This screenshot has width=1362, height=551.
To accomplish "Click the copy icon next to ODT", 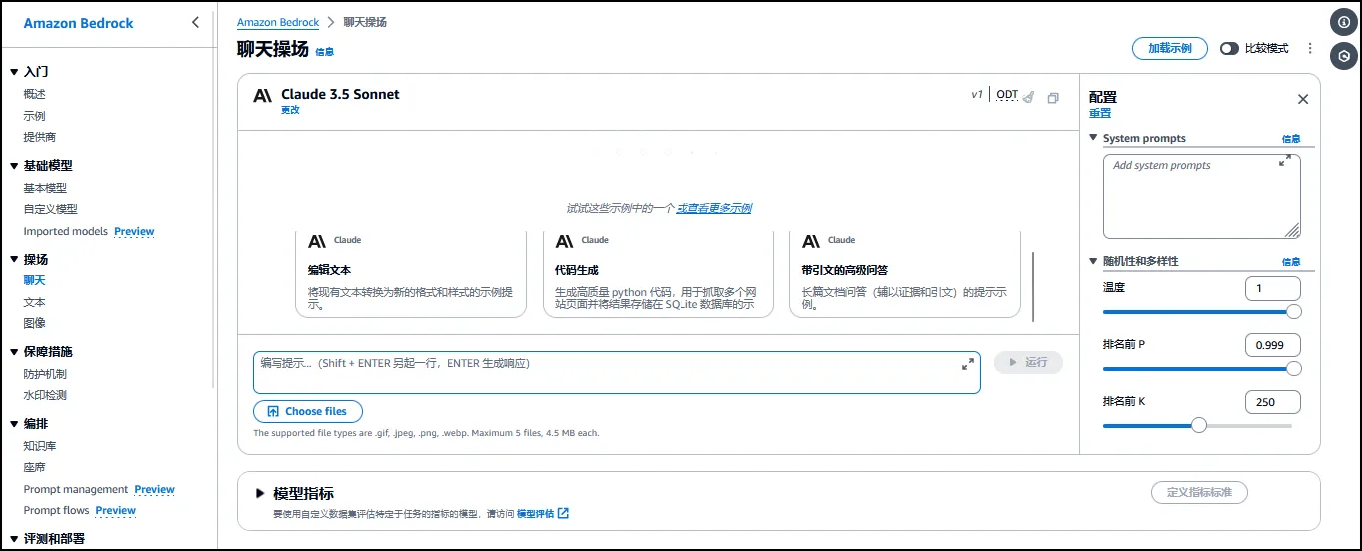I will pos(1053,98).
